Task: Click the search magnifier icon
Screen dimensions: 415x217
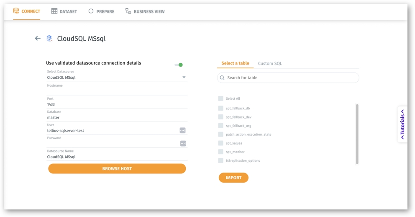Action: 222,78
